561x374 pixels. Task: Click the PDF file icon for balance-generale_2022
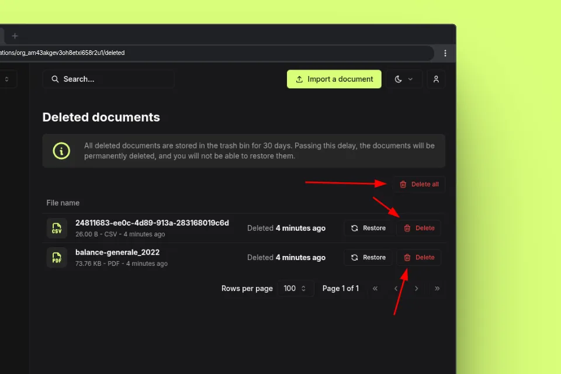(x=57, y=257)
